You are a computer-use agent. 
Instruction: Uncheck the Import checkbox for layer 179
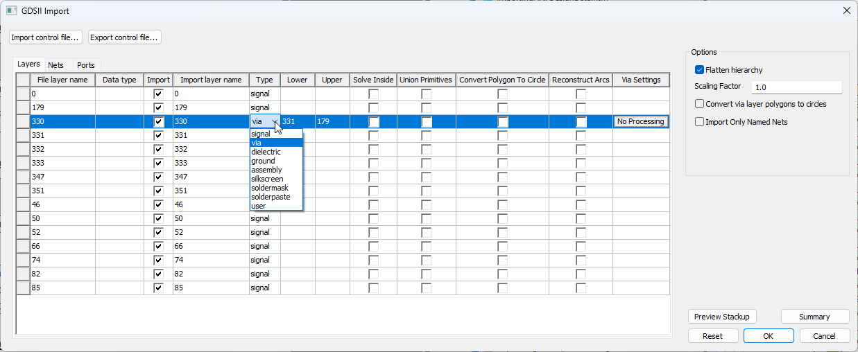(x=158, y=107)
